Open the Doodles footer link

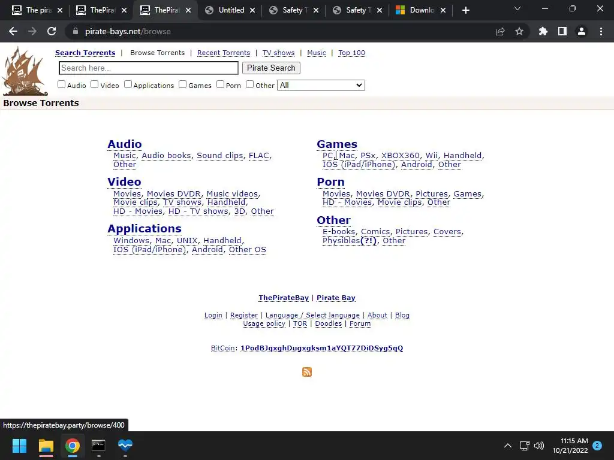328,324
